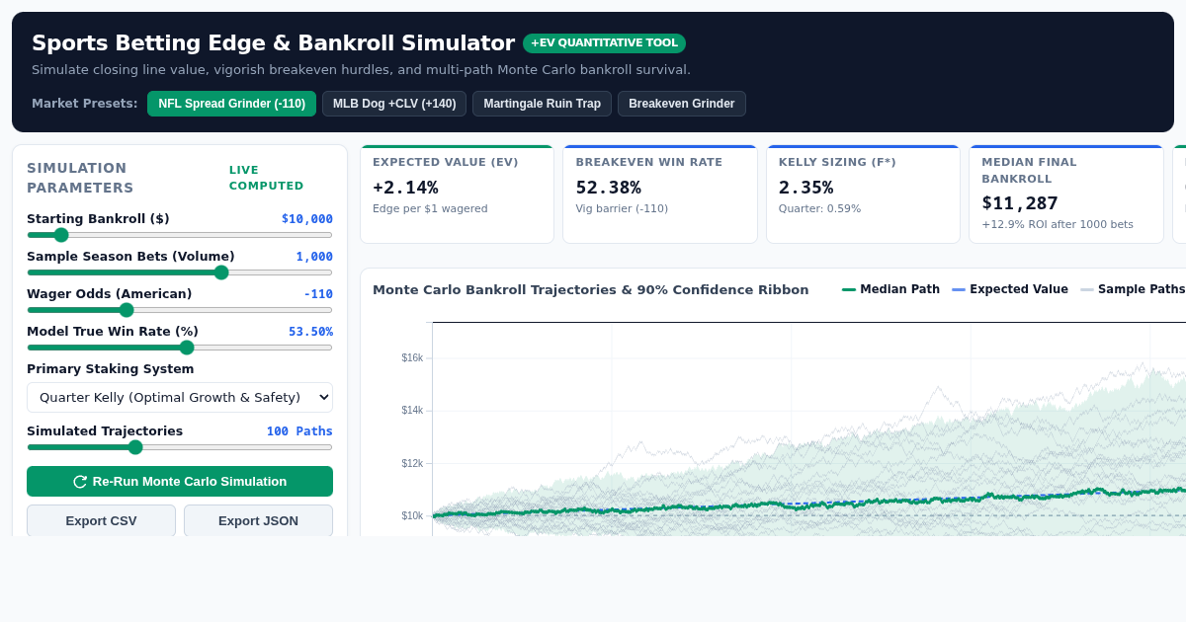1186x622 pixels.
Task: Click the Market Presets label
Action: (x=85, y=104)
